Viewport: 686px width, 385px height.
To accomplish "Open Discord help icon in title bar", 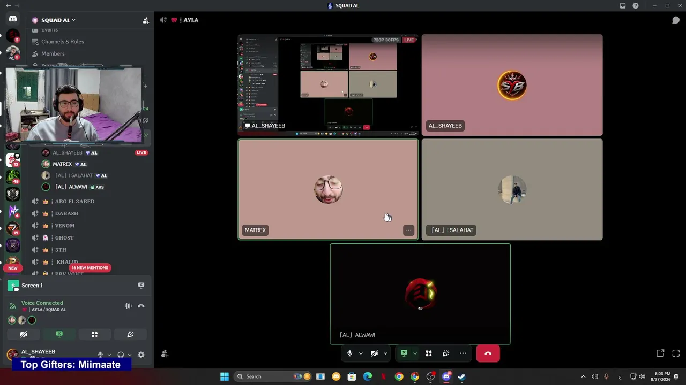I will [636, 6].
